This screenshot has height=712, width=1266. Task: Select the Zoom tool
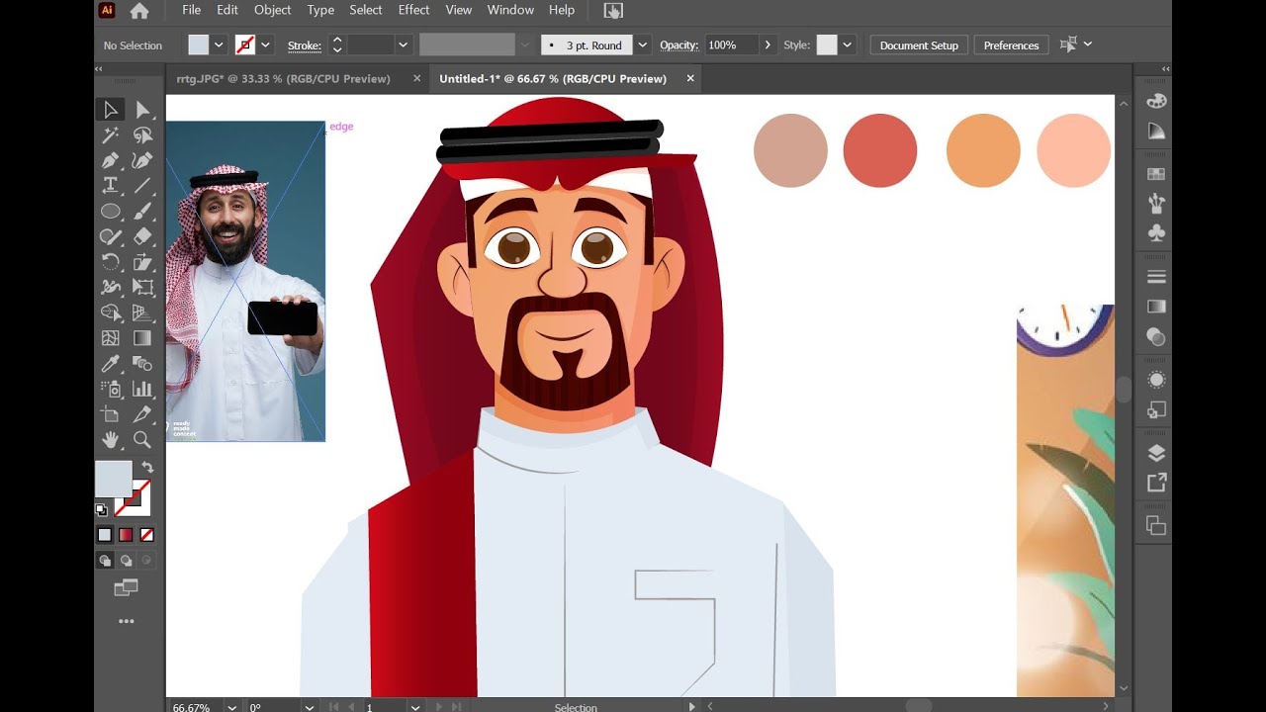[142, 440]
